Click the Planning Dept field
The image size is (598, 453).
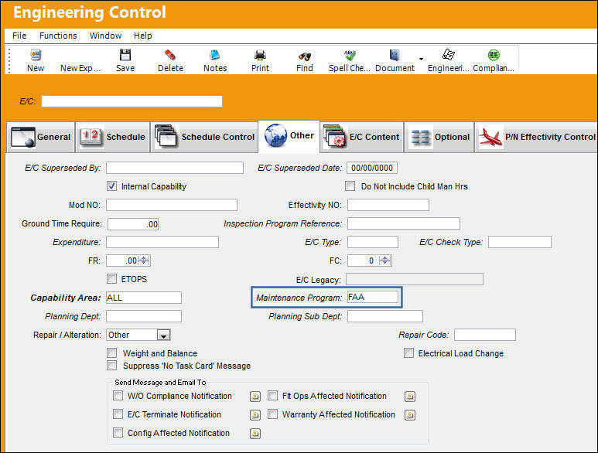[x=144, y=316]
